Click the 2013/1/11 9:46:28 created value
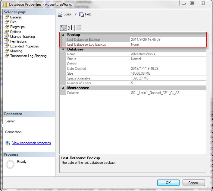 pyautogui.click(x=145, y=69)
